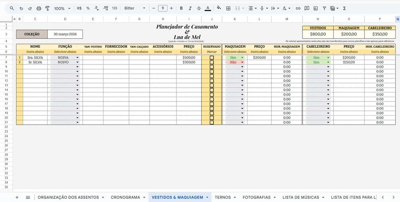
Task: Check Reservado box in row 12
Action: [212, 81]
